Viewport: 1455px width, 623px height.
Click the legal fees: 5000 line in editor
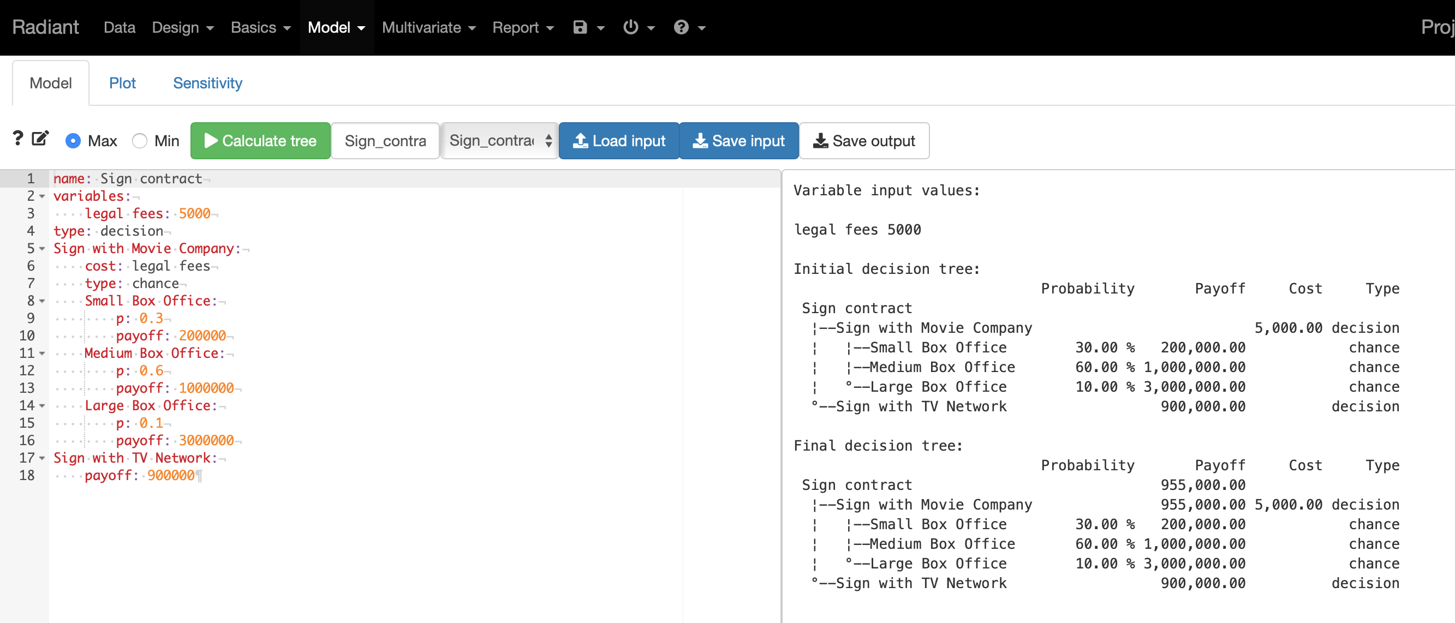(147, 213)
